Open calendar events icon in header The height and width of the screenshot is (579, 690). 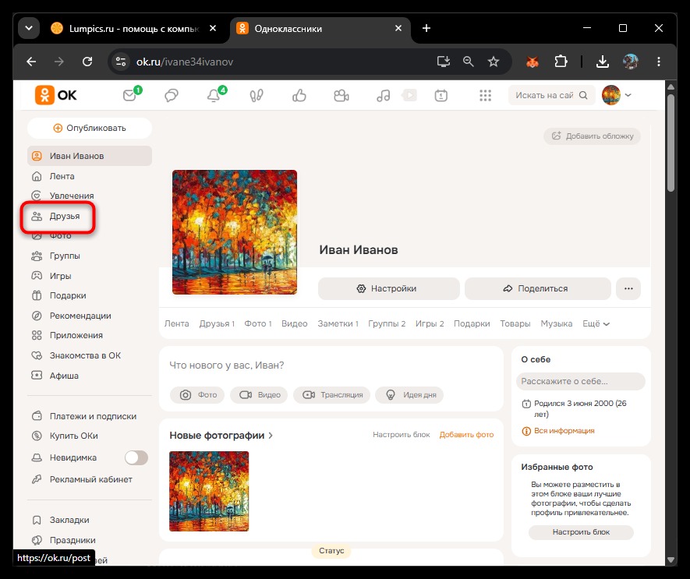pos(441,96)
